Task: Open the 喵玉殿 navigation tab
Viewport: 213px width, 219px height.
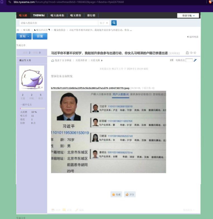Action: [x=23, y=15]
